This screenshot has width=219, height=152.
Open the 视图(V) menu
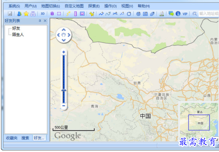tap(127, 6)
